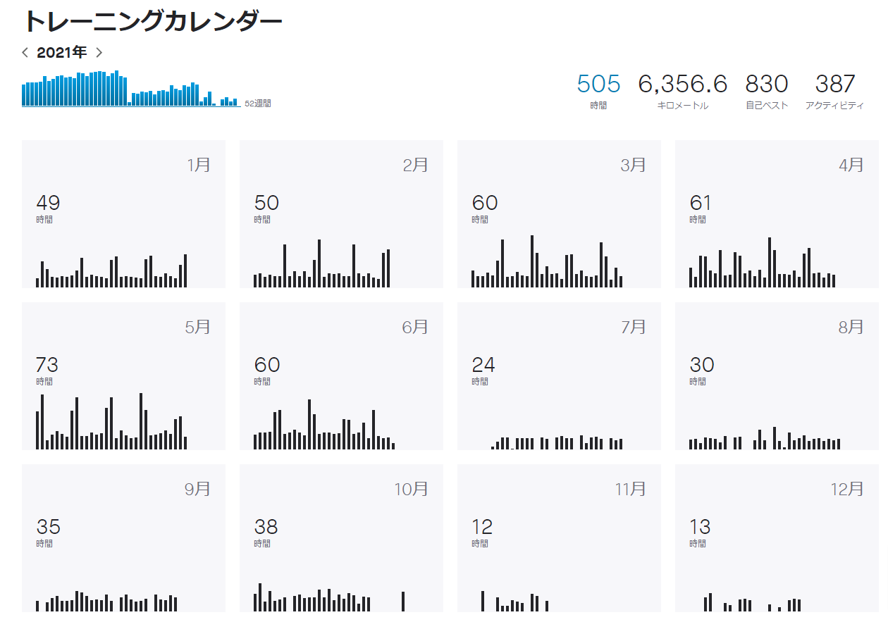Select the 387 アクティビティ stat
Image resolution: width=888 pixels, height=622 pixels.
tap(834, 91)
